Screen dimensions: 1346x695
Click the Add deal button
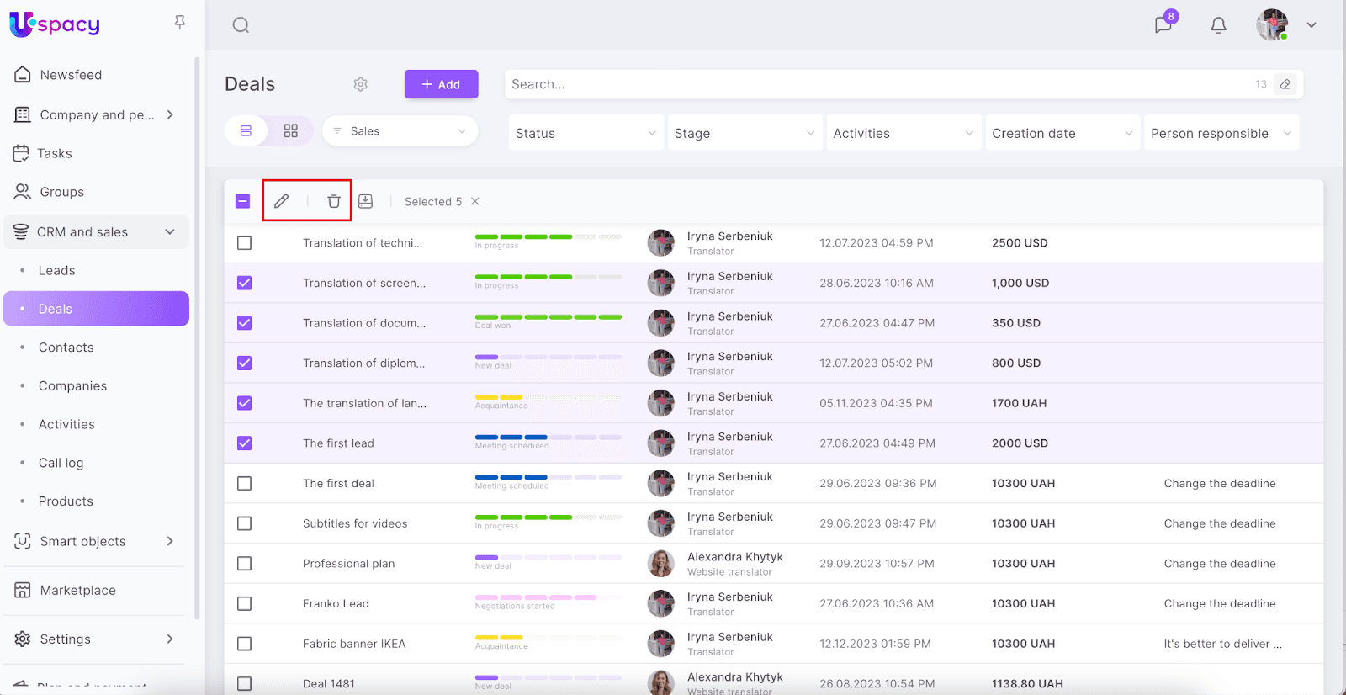pyautogui.click(x=441, y=84)
